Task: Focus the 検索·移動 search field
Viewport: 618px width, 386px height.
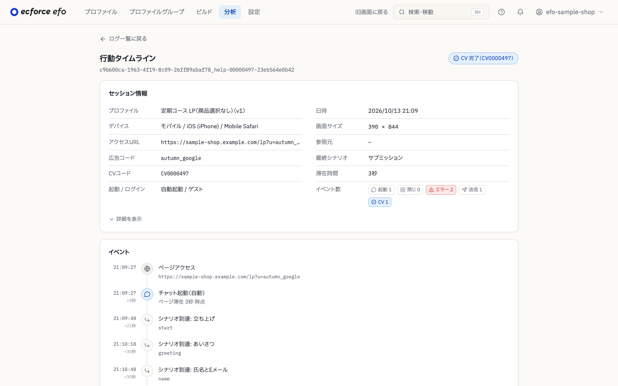Action: coord(441,12)
